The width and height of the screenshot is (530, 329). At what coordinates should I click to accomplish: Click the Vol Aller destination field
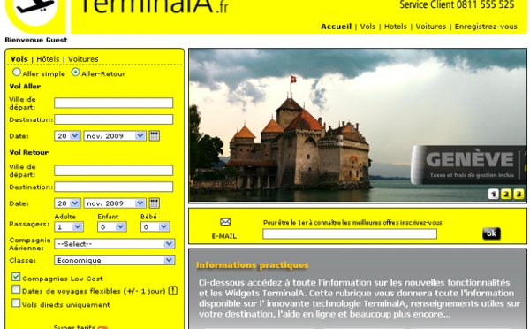114,119
